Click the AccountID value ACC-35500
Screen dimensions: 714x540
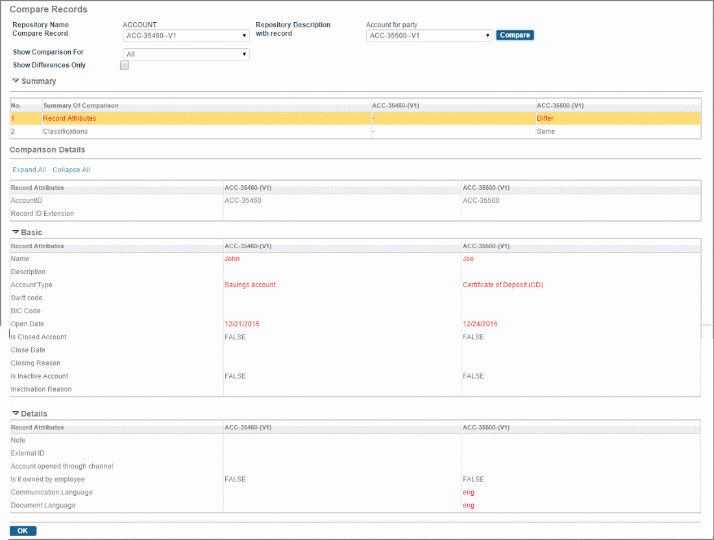click(481, 201)
